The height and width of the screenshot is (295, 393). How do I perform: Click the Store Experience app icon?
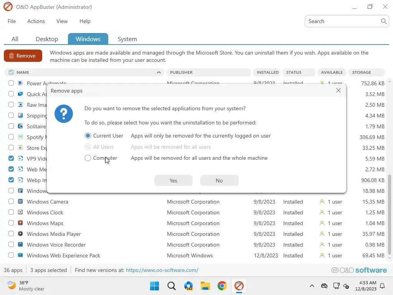point(20,148)
